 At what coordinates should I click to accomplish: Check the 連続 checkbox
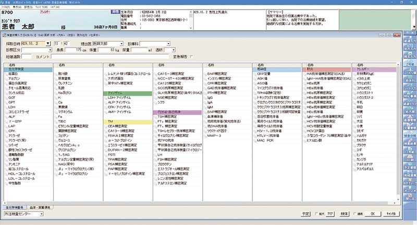[x=354, y=213]
